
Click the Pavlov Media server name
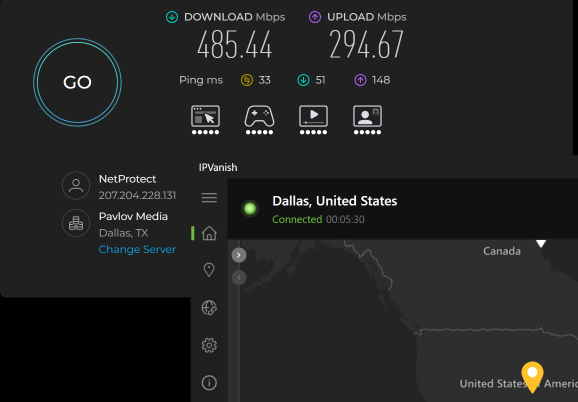click(133, 216)
